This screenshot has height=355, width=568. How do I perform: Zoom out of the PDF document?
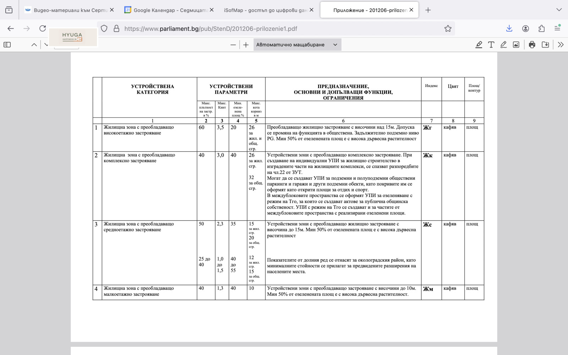click(x=233, y=45)
